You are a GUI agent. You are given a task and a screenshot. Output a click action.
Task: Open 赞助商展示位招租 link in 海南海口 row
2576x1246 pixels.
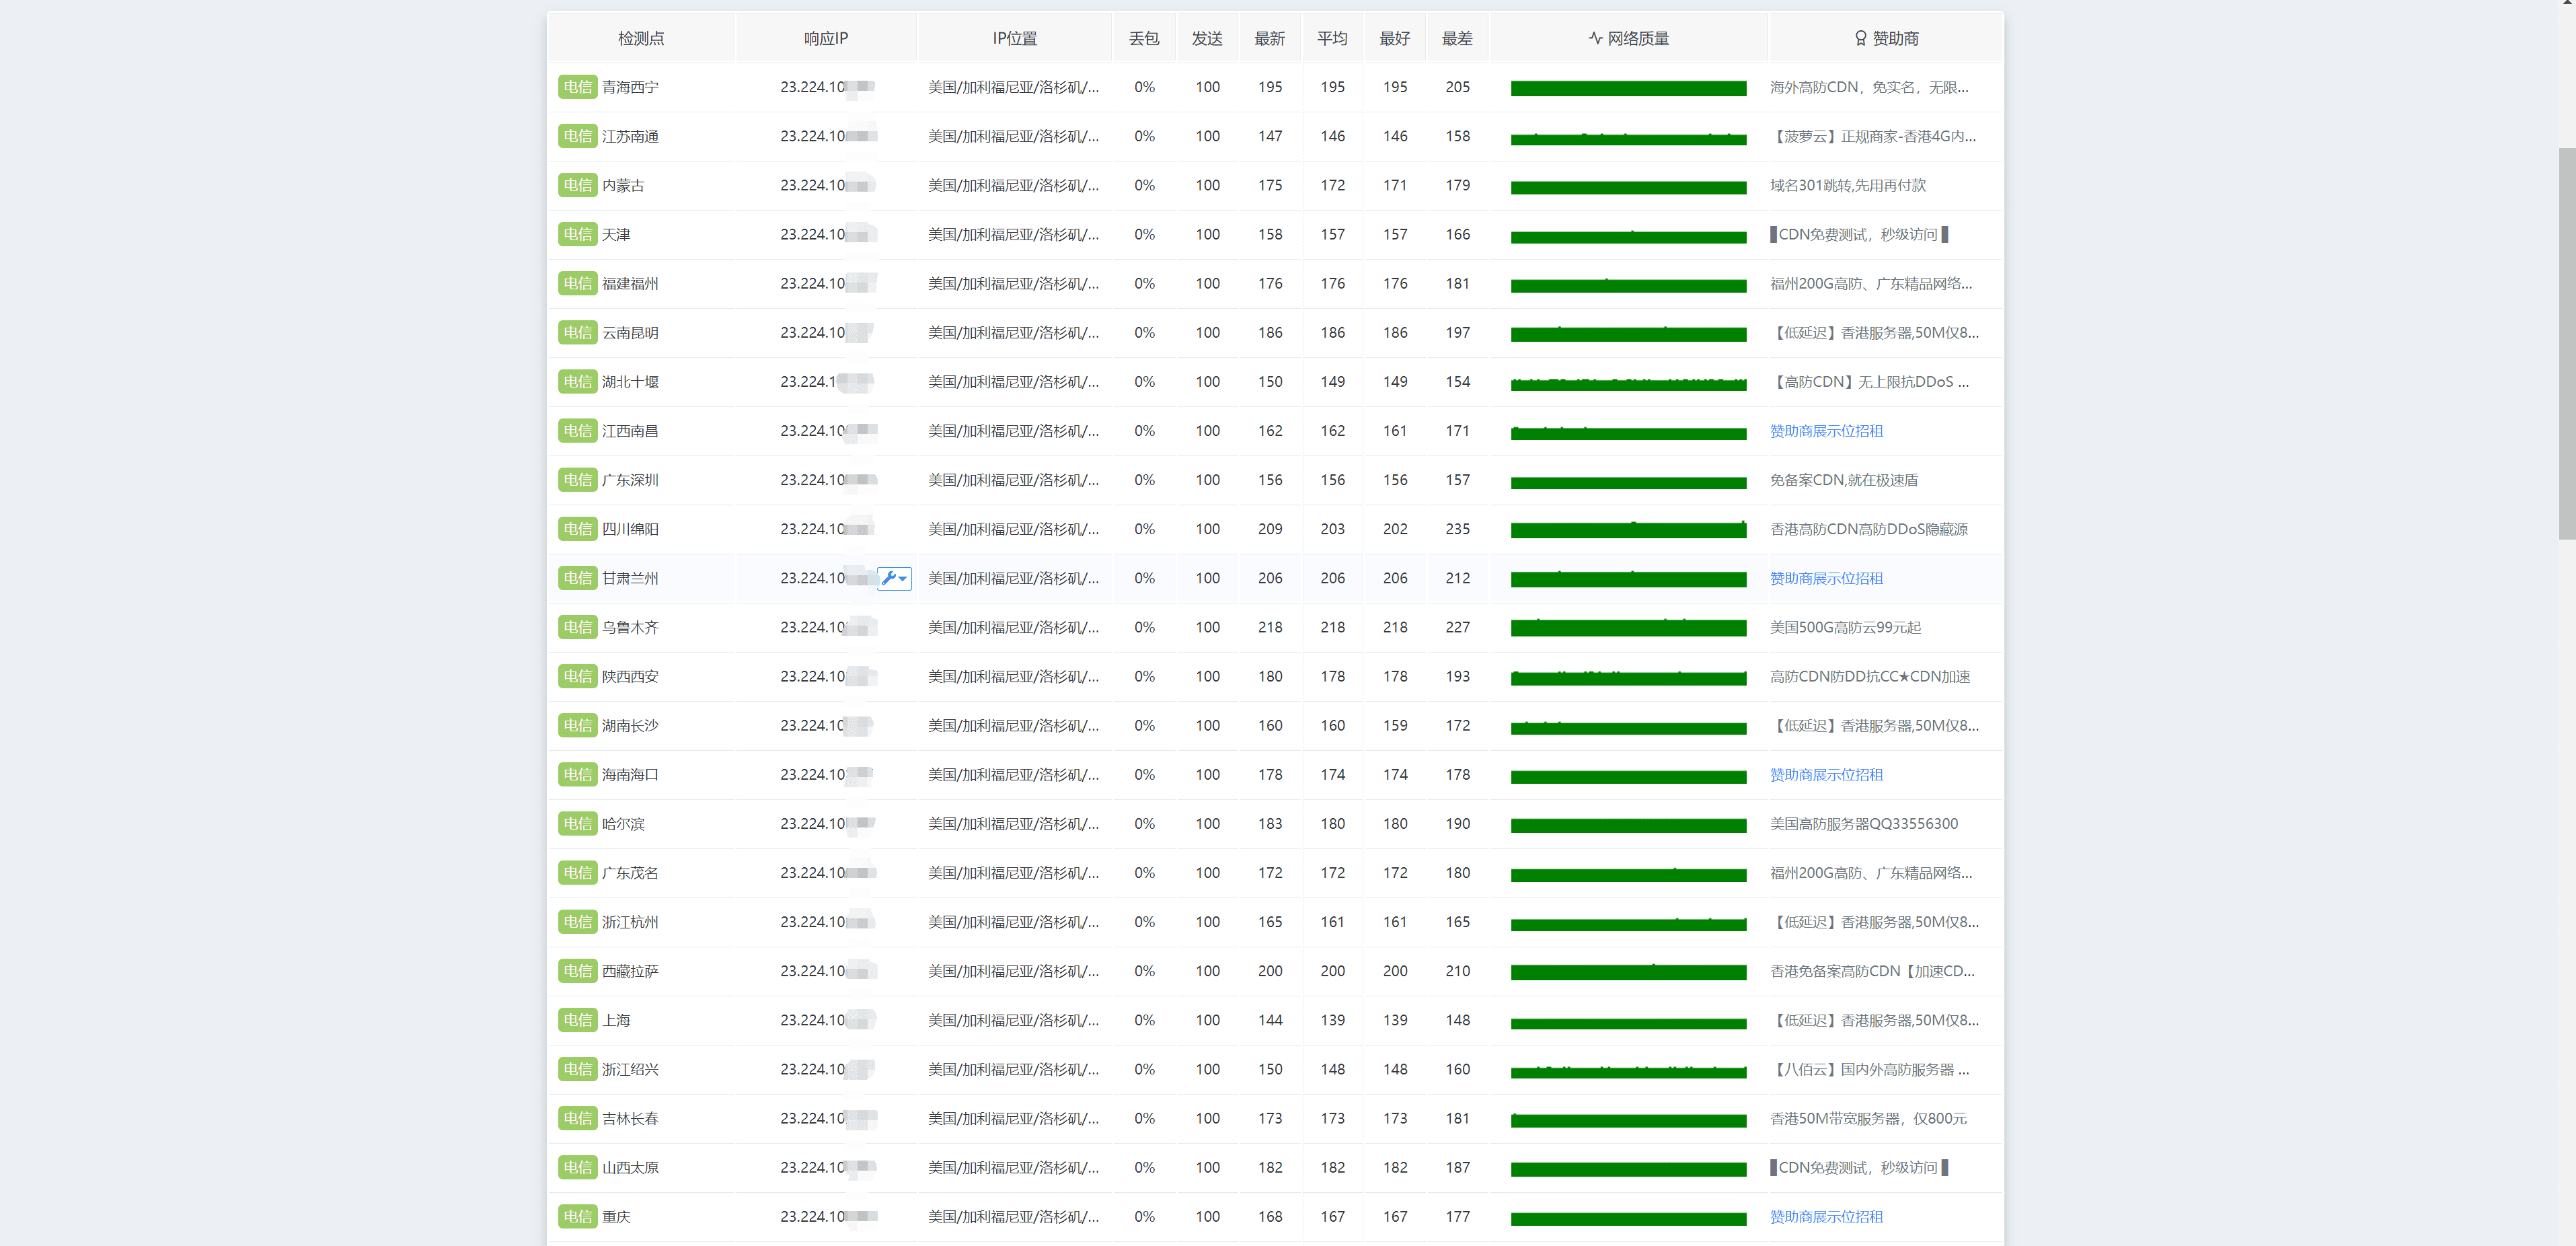coord(1826,775)
